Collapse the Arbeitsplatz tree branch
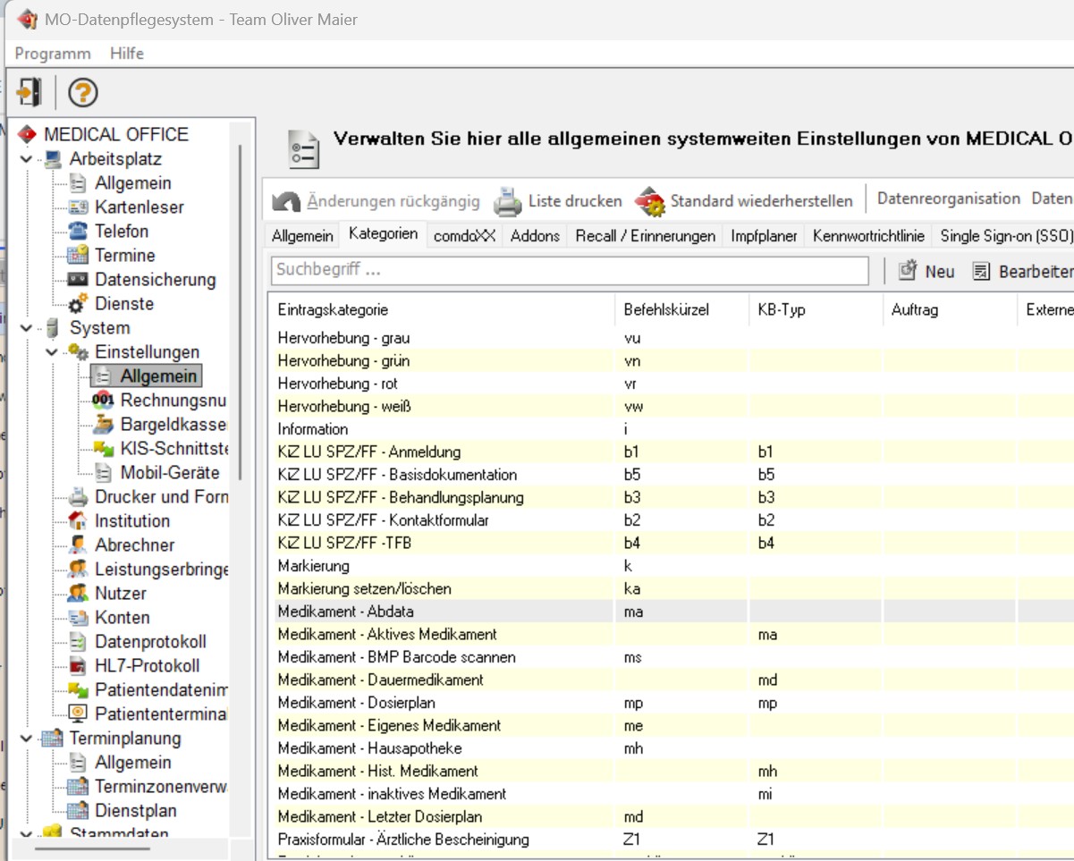This screenshot has width=1074, height=861. click(x=26, y=159)
